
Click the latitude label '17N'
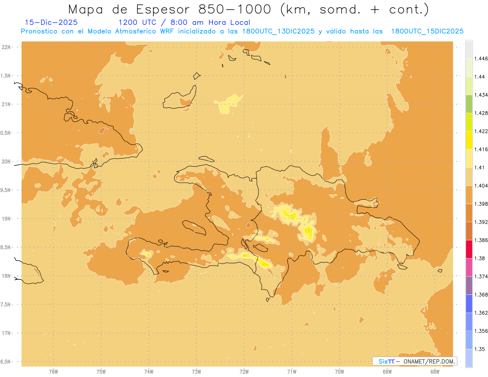point(7,333)
